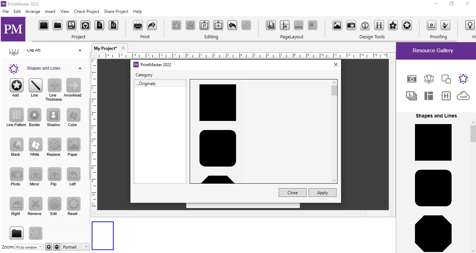Open the Check Project menu

pyautogui.click(x=86, y=11)
